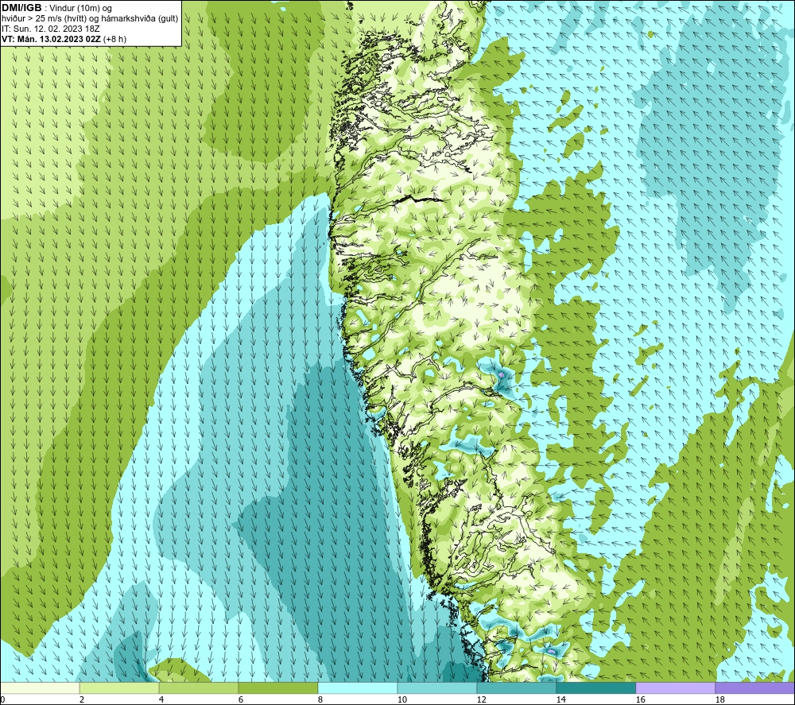This screenshot has height=705, width=795.
Task: Click the 'DMI/IGB : Vindur (10m) og' title line
Action: (x=56, y=8)
